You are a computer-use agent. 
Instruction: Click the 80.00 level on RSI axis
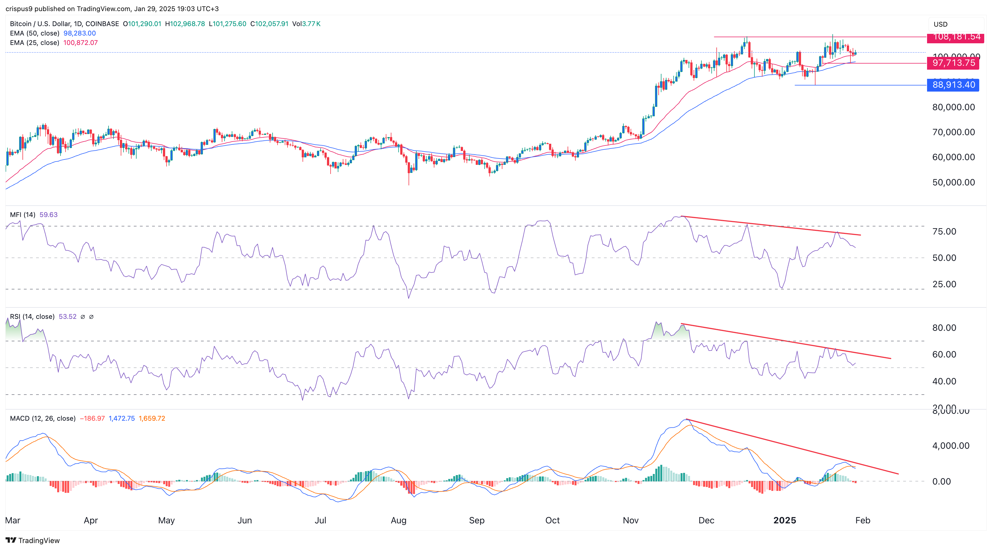(944, 328)
